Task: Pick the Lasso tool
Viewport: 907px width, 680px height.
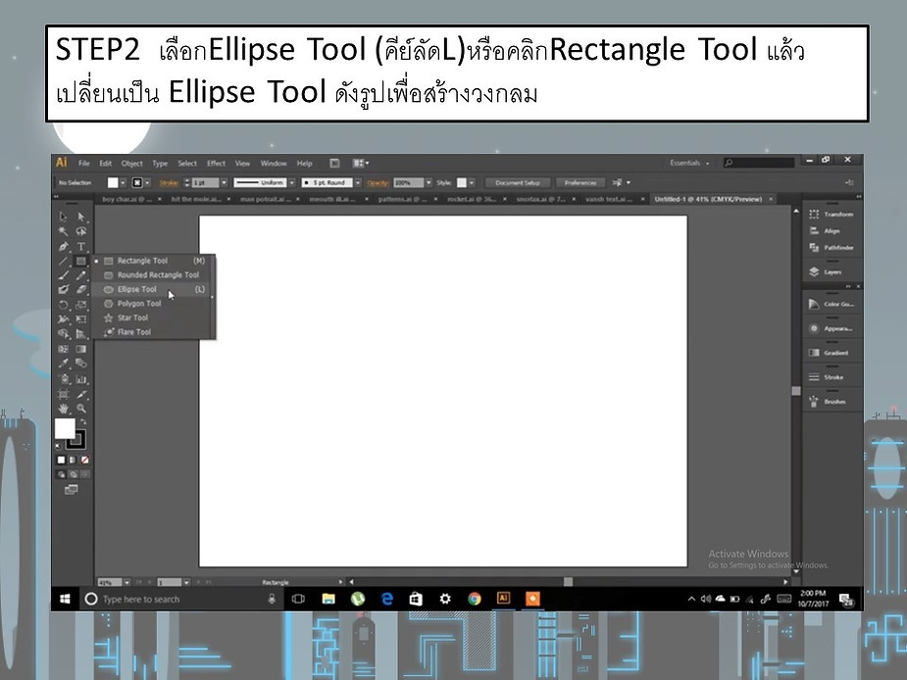Action: click(x=81, y=231)
